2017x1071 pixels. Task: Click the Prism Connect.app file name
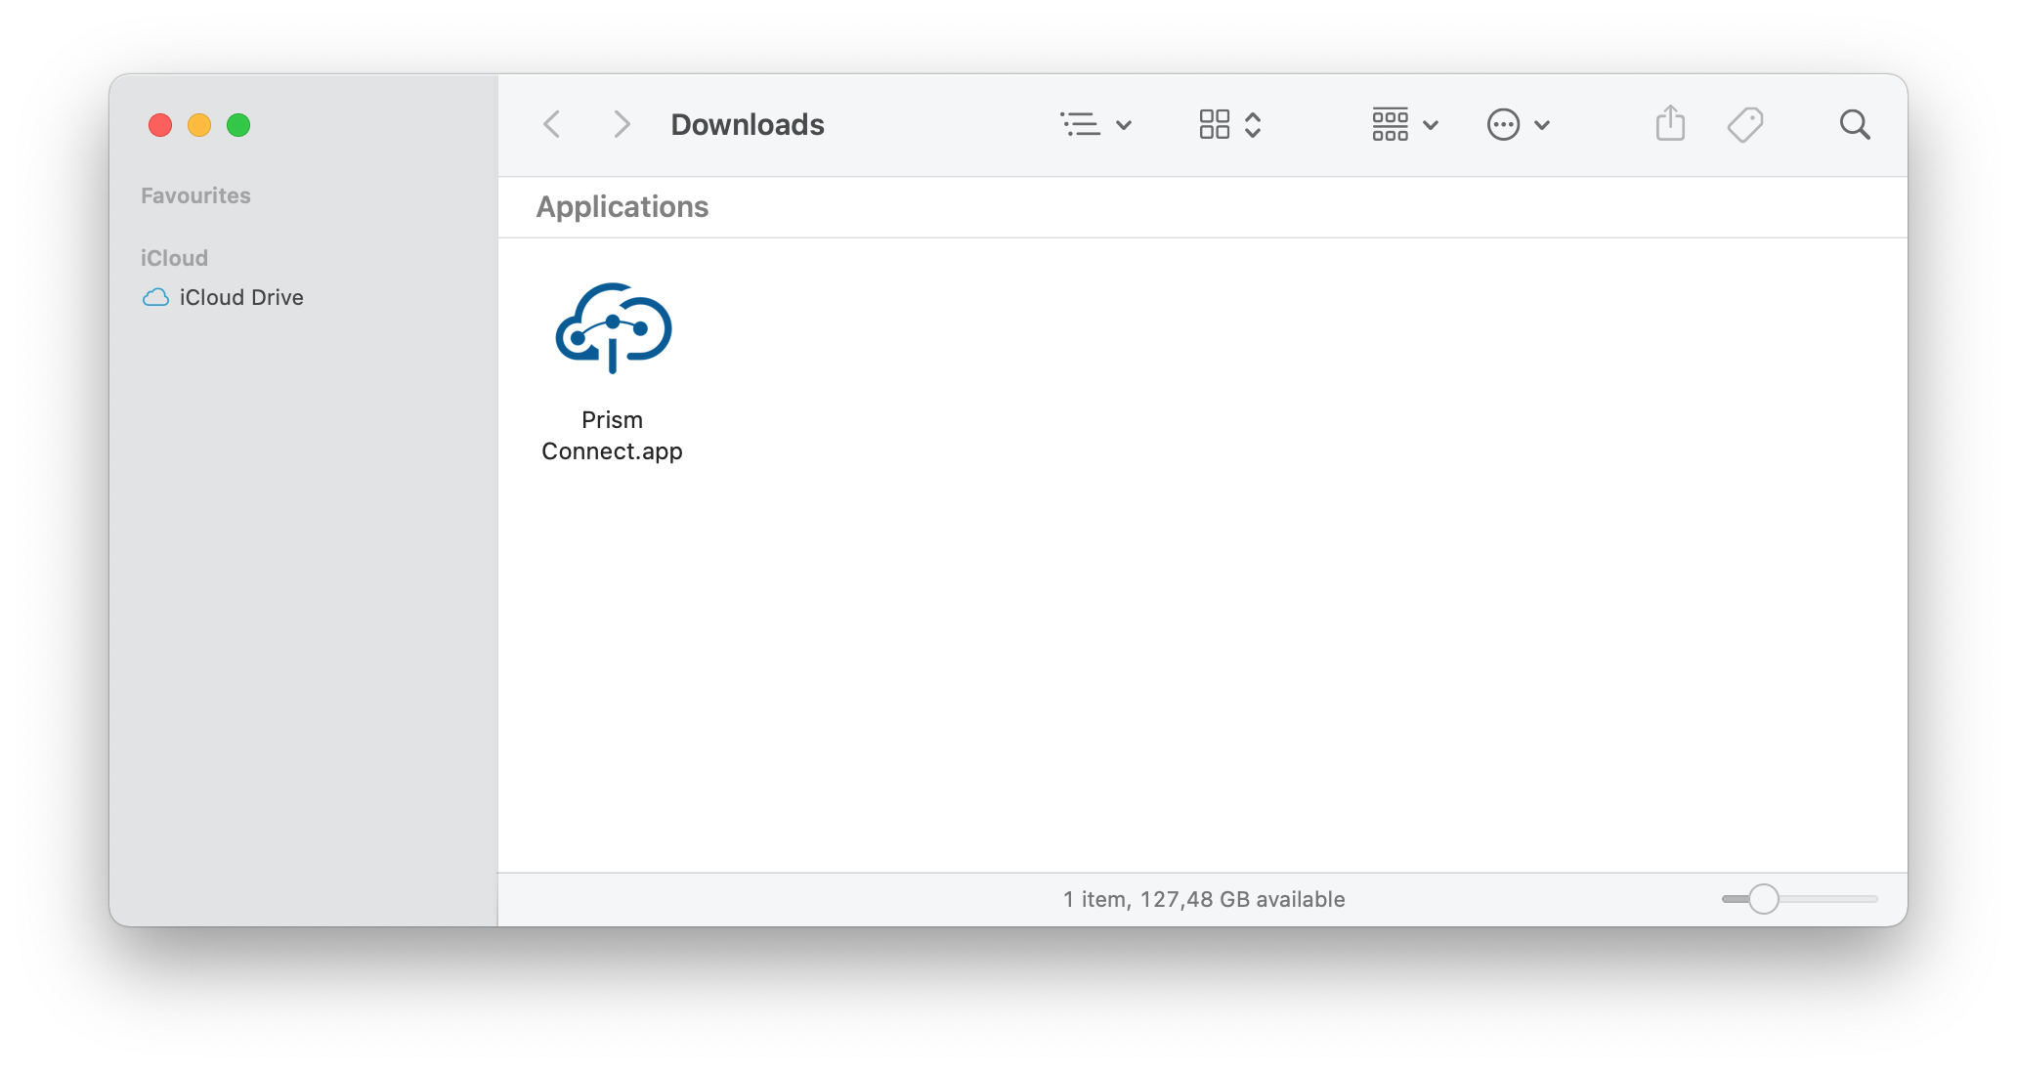(613, 436)
